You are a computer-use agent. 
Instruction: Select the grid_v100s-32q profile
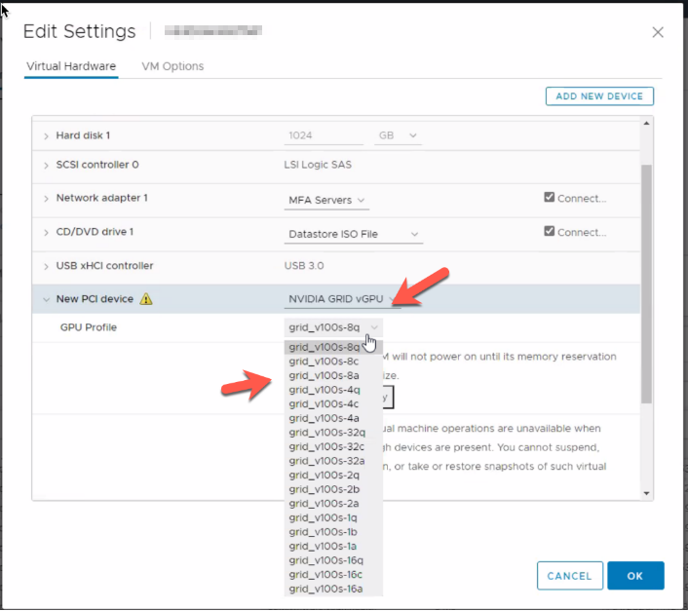333,433
